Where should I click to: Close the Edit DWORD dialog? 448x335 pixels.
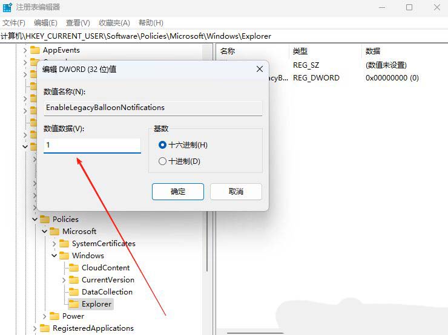pyautogui.click(x=260, y=69)
